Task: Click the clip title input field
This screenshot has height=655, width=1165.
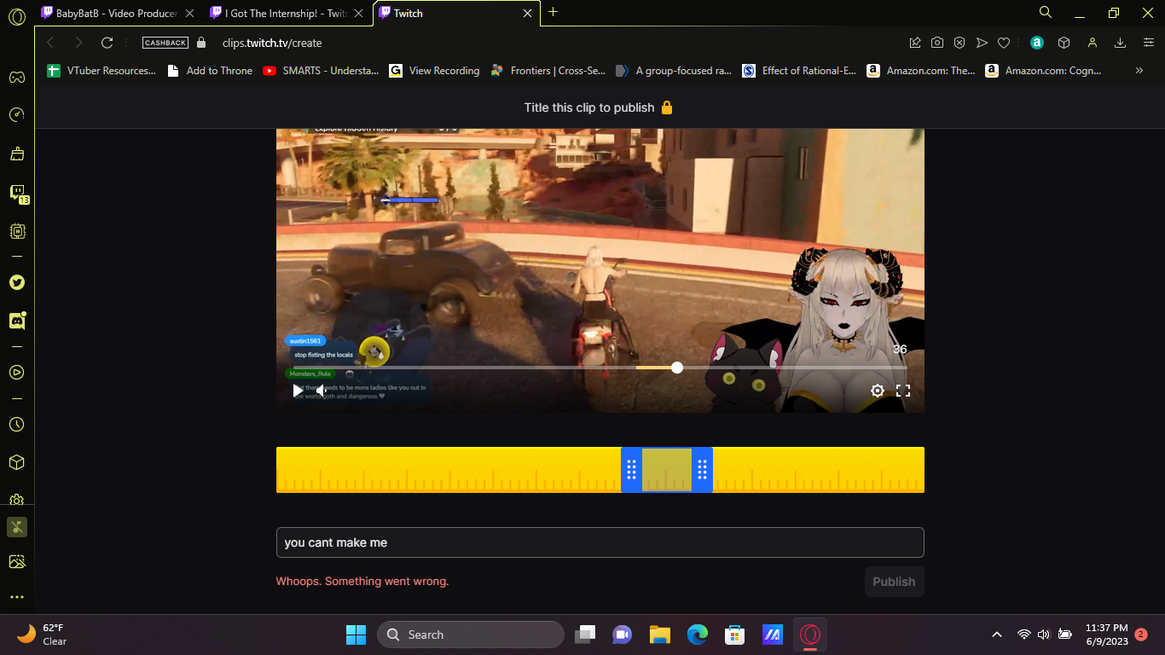Action: pos(600,542)
